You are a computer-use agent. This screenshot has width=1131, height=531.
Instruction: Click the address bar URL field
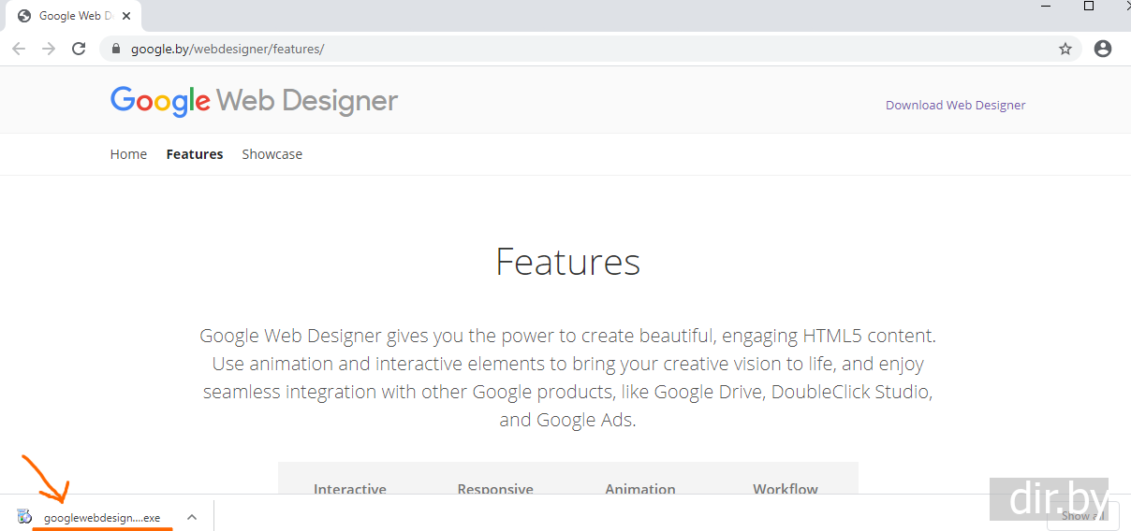point(562,49)
